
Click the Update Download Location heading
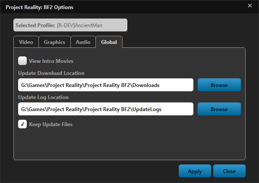(51, 73)
